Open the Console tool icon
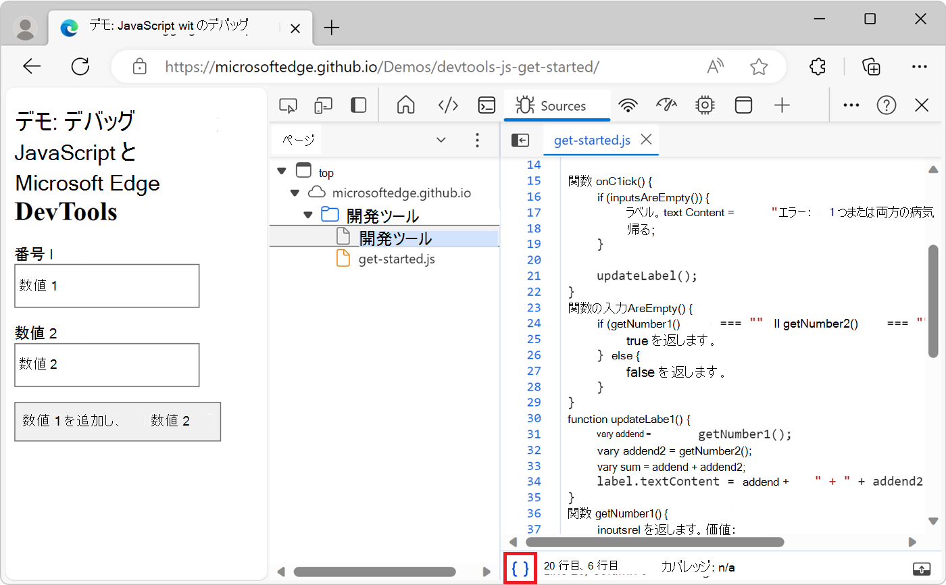Viewport: 946px width, 585px height. [x=487, y=105]
